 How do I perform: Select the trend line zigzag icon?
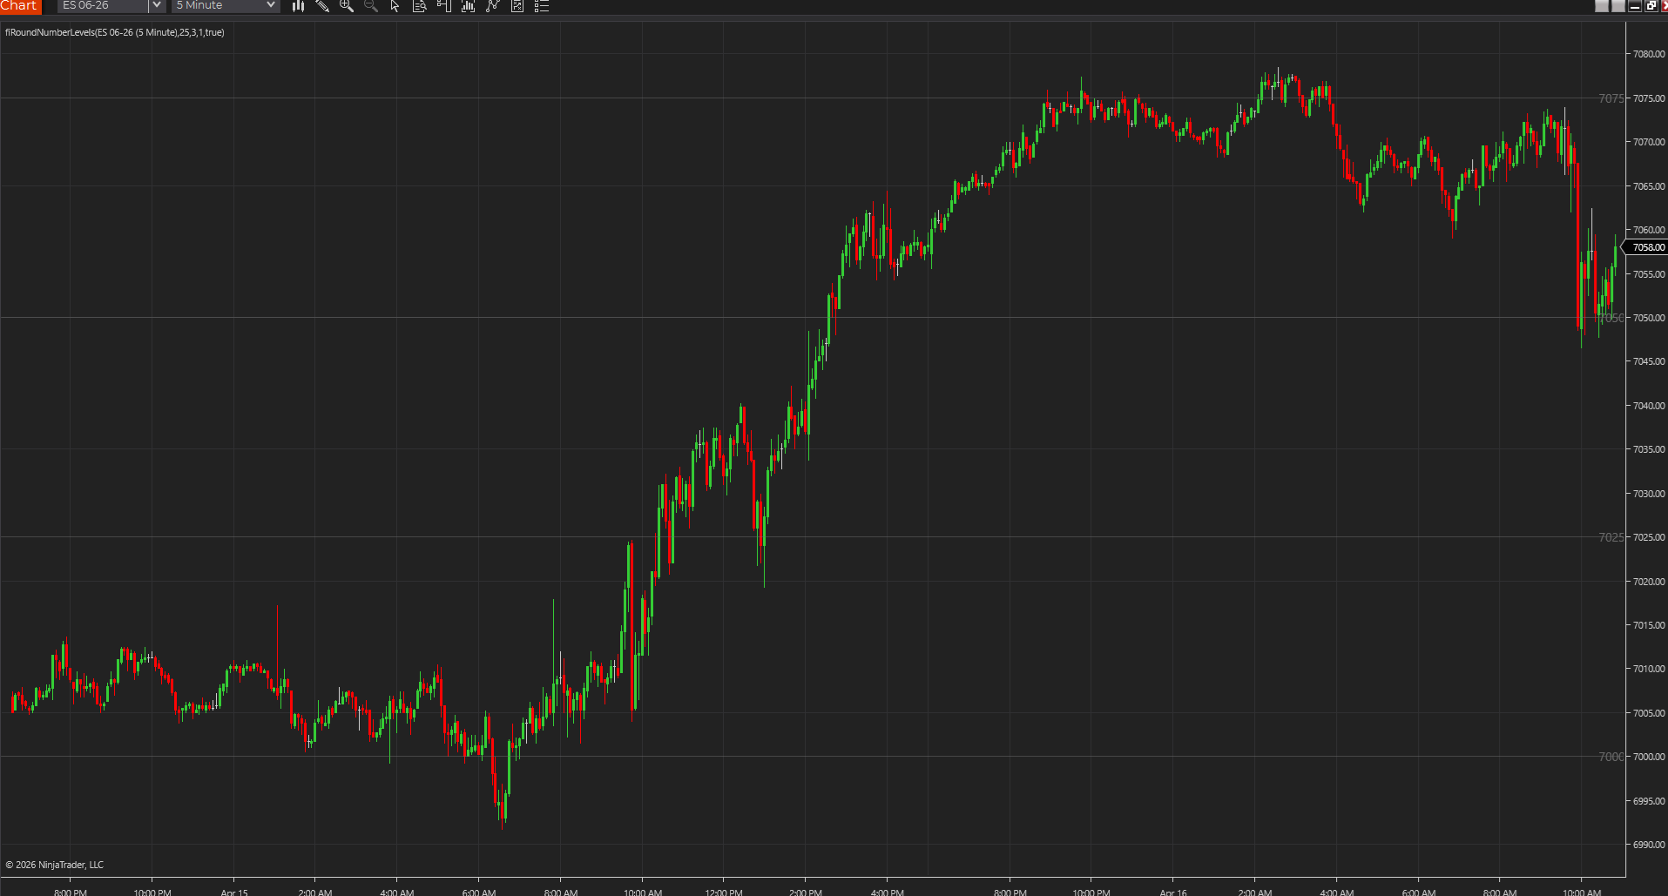[x=492, y=6]
